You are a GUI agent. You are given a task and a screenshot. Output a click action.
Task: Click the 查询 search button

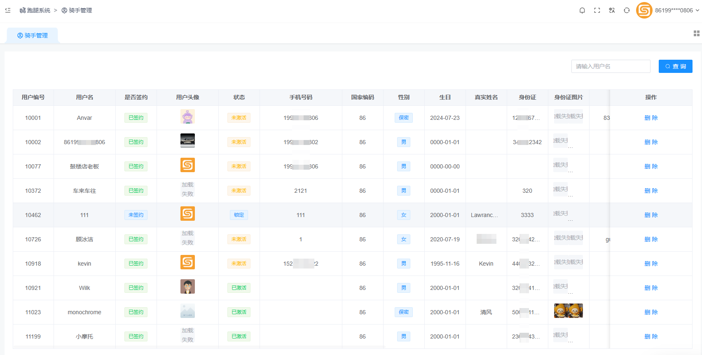(675, 66)
